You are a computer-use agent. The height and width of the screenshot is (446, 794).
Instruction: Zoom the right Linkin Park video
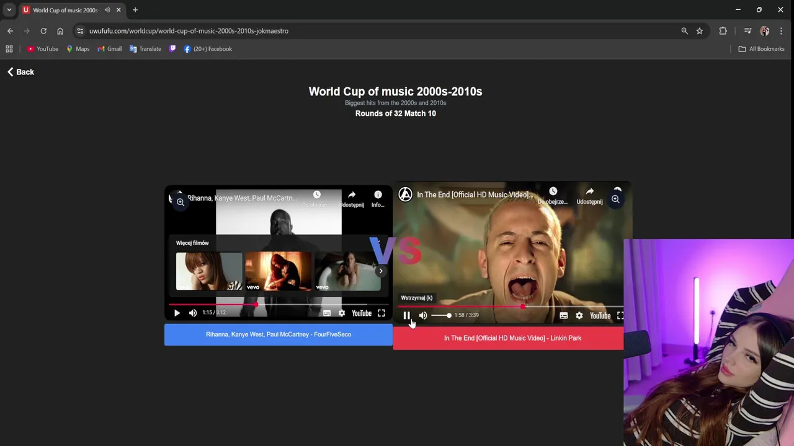[x=615, y=199]
